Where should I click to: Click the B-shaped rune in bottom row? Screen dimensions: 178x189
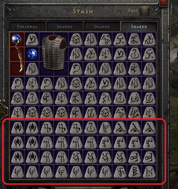[x=134, y=171]
